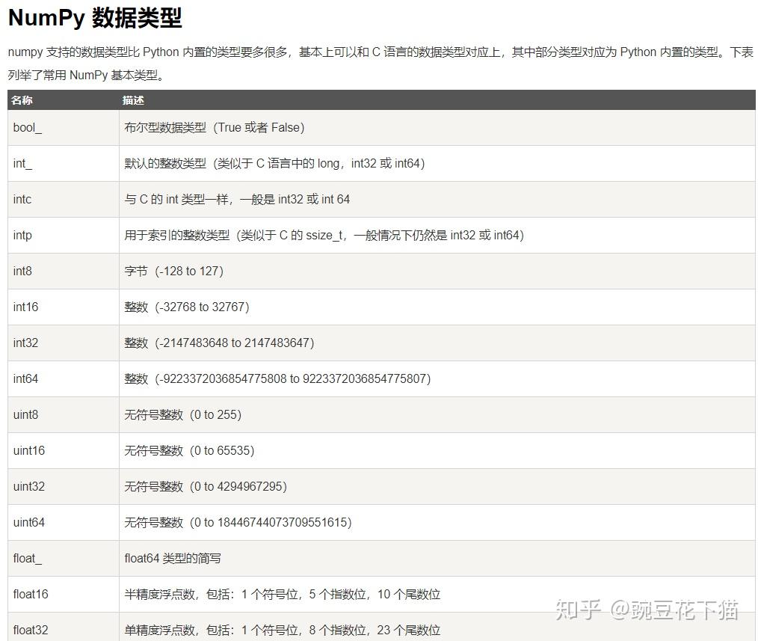Click the intp type name

tap(22, 235)
